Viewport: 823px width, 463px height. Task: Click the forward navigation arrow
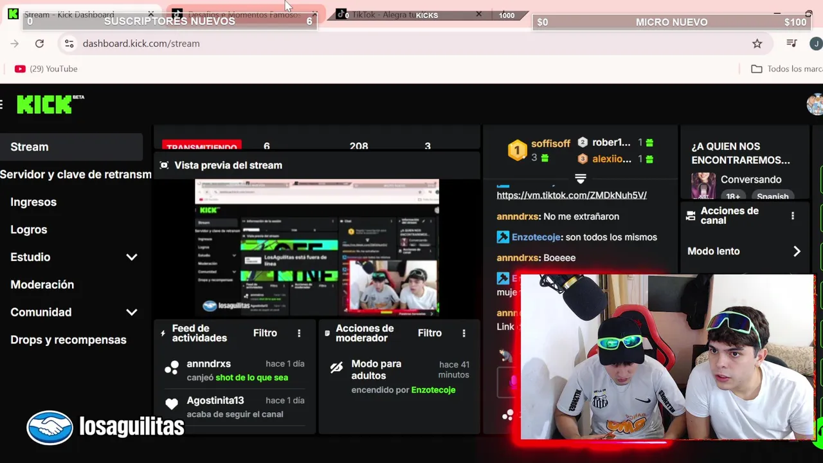(15, 43)
